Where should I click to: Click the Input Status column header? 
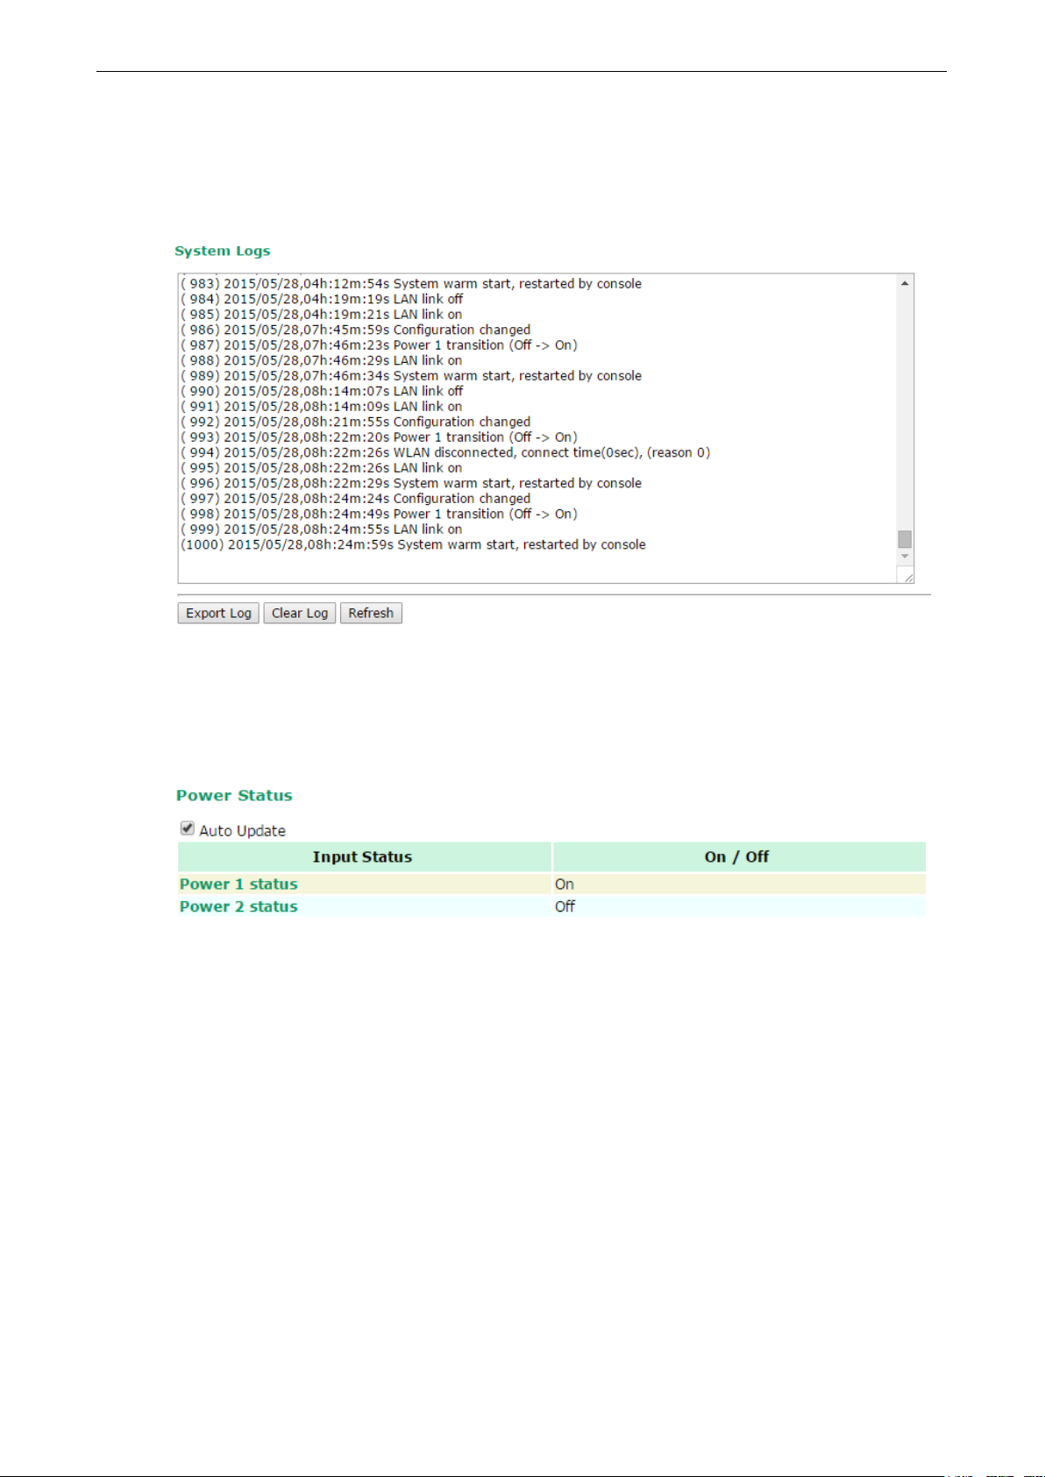pyautogui.click(x=363, y=856)
